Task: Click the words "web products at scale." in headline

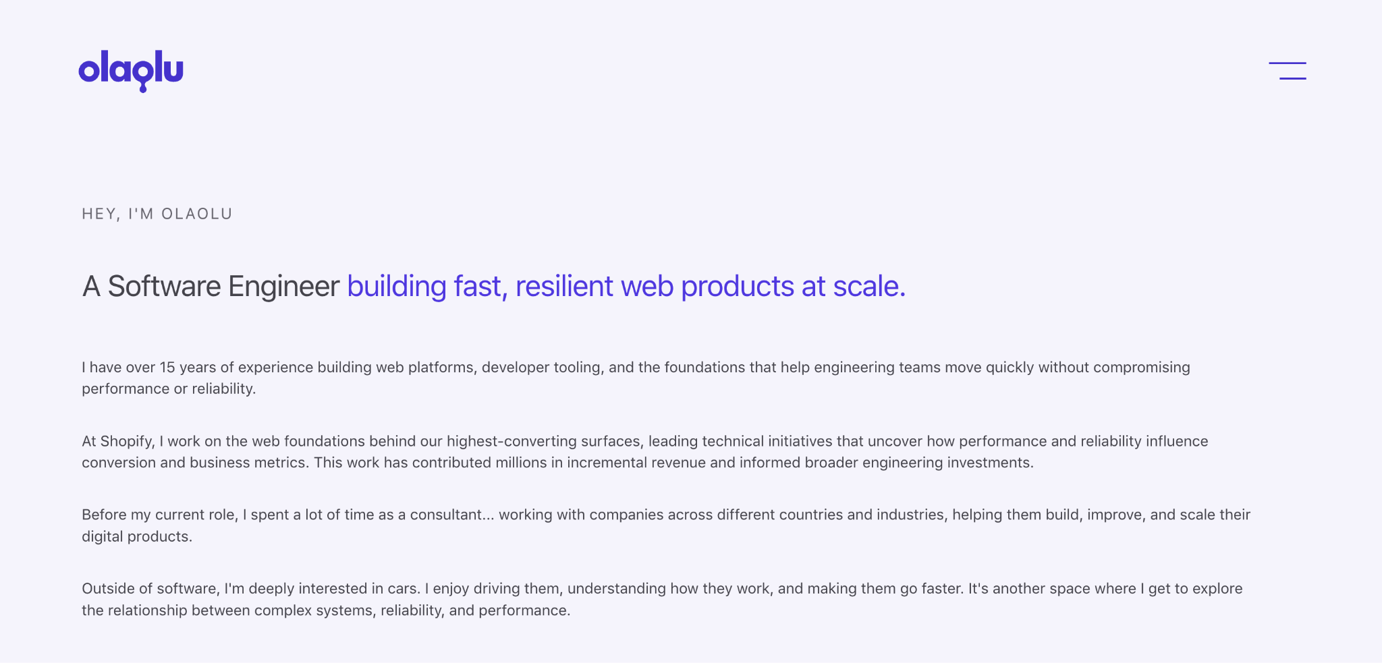Action: click(763, 287)
